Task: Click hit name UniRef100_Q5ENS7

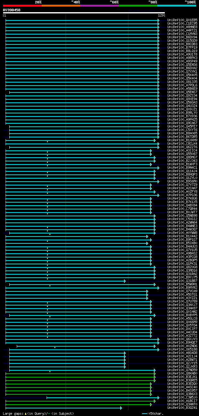Action: tap(182, 92)
